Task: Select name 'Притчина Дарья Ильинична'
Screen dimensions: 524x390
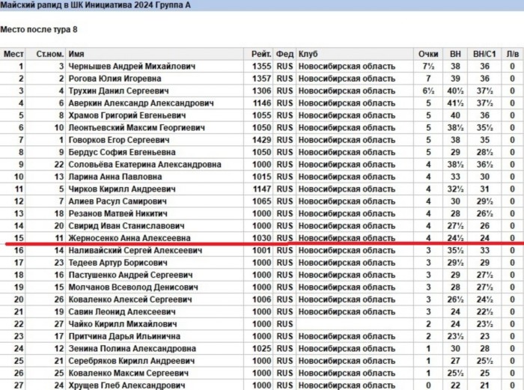Action: pos(124,336)
